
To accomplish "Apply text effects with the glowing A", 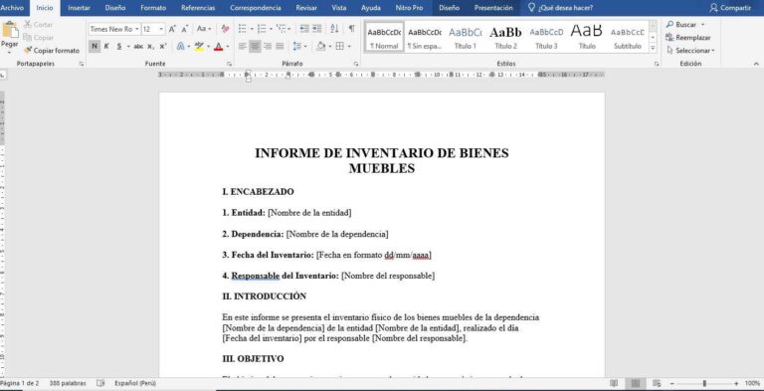I will [x=181, y=47].
